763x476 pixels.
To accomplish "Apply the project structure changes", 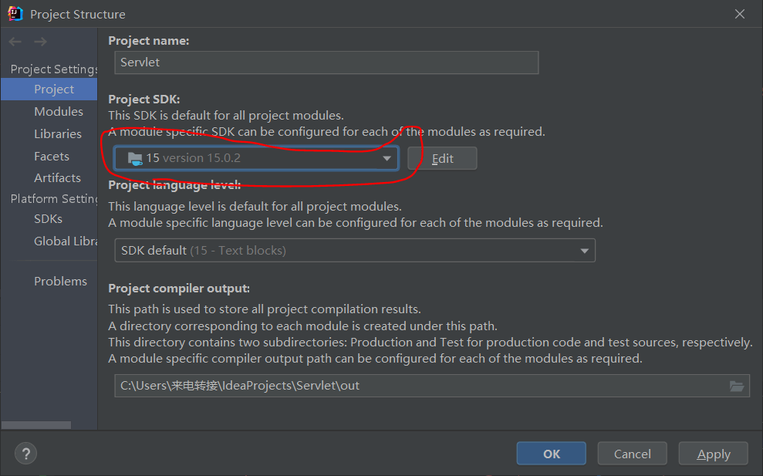I will coord(713,453).
